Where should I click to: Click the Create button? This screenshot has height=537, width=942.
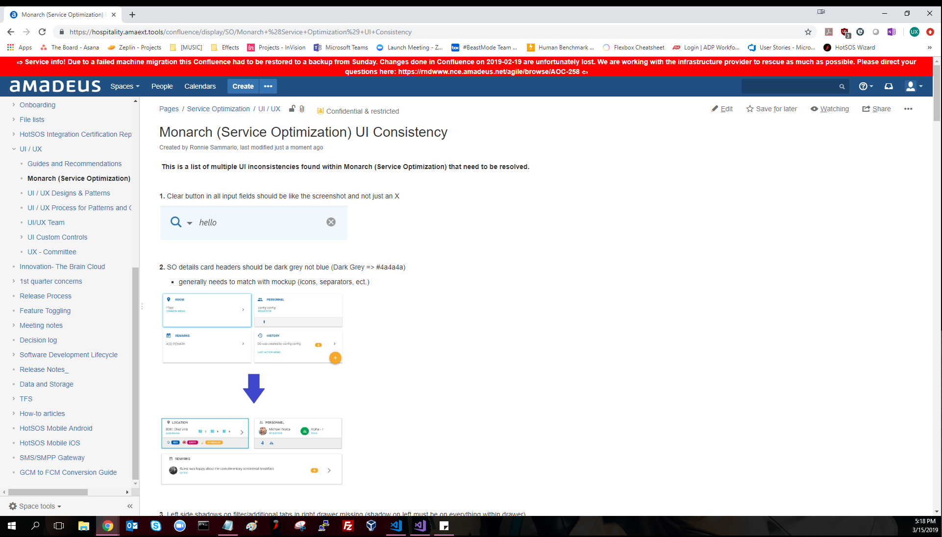click(x=243, y=86)
